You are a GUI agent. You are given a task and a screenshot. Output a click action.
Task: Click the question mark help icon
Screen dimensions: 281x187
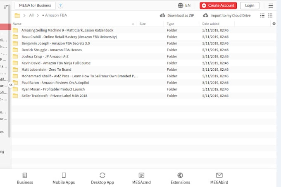61,5
